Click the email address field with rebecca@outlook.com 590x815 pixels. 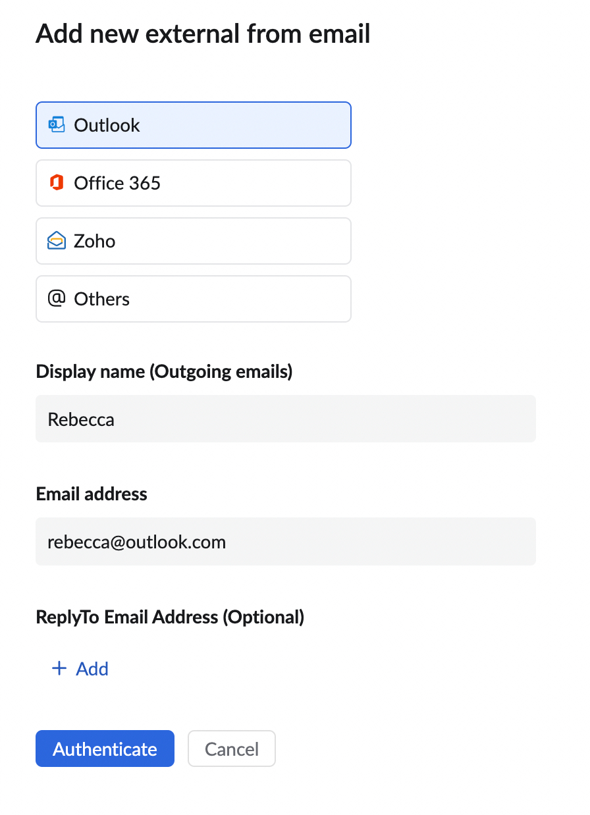(x=286, y=542)
